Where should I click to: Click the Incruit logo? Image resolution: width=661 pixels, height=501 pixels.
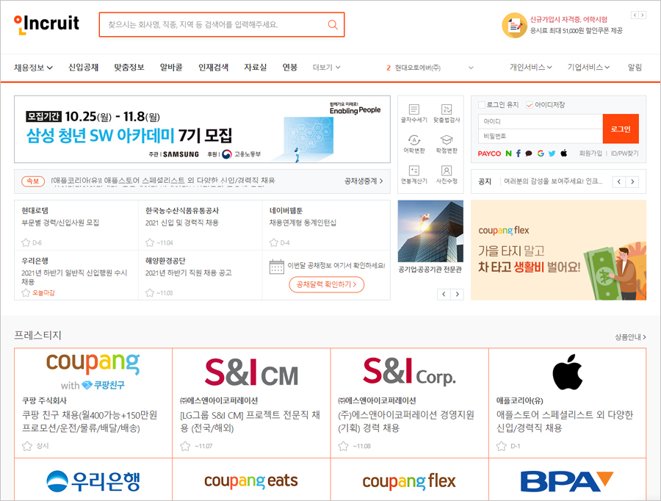point(46,24)
